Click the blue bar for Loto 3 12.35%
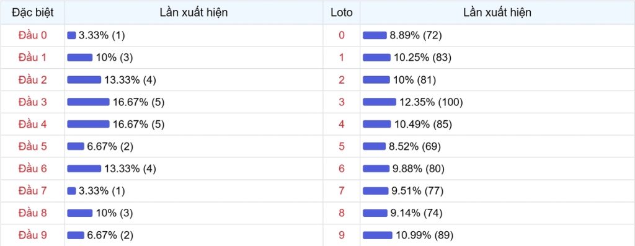Screen dimensions: 635x246 tap(380, 102)
